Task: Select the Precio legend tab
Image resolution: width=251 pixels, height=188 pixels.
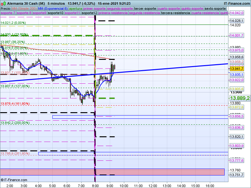Action: tap(5, 8)
